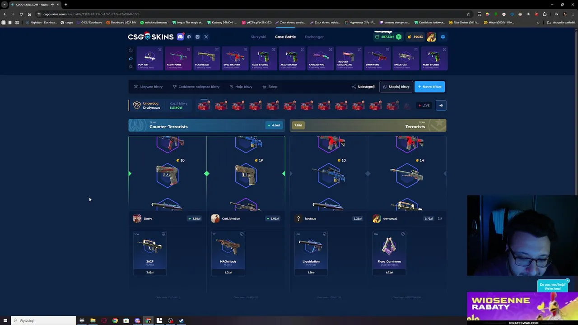The height and width of the screenshot is (325, 578).
Task: Click player name bystuus
Action: point(310,218)
